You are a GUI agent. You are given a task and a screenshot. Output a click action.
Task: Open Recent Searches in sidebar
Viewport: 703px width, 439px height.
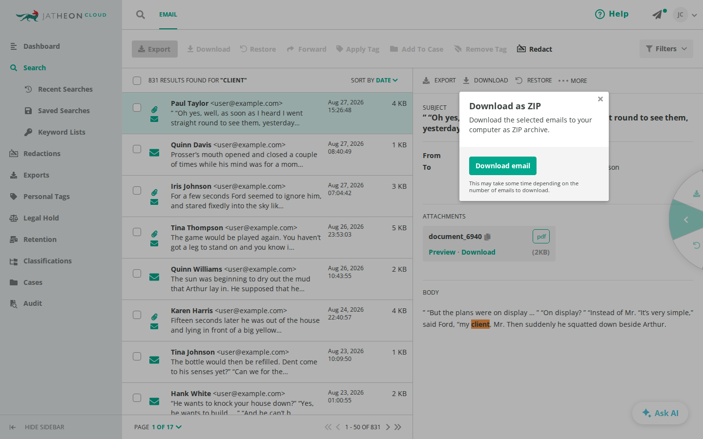[65, 89]
